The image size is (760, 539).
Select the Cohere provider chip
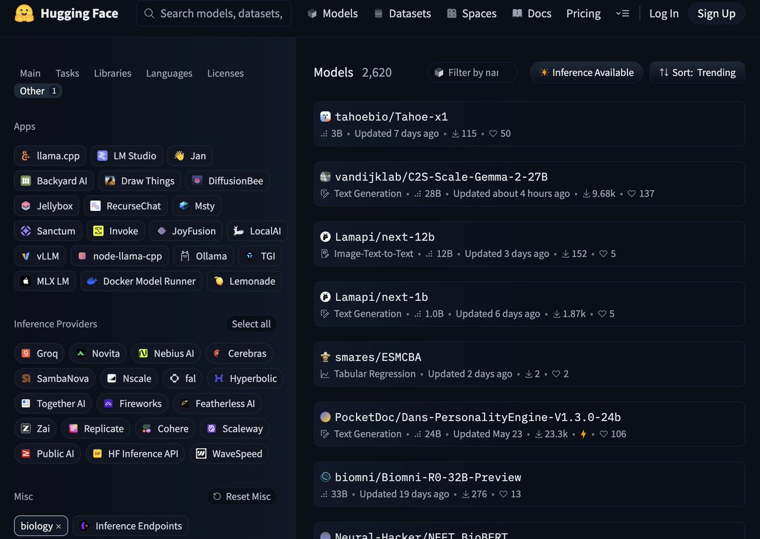point(165,429)
